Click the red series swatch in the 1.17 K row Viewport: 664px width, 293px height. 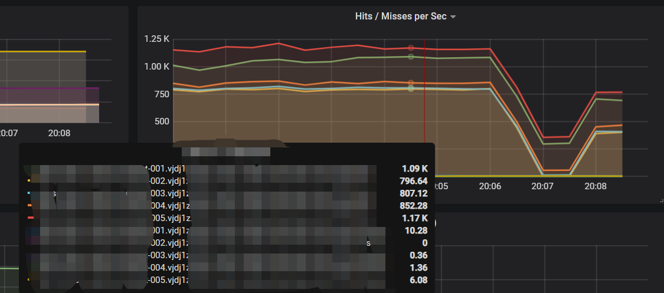[31, 218]
